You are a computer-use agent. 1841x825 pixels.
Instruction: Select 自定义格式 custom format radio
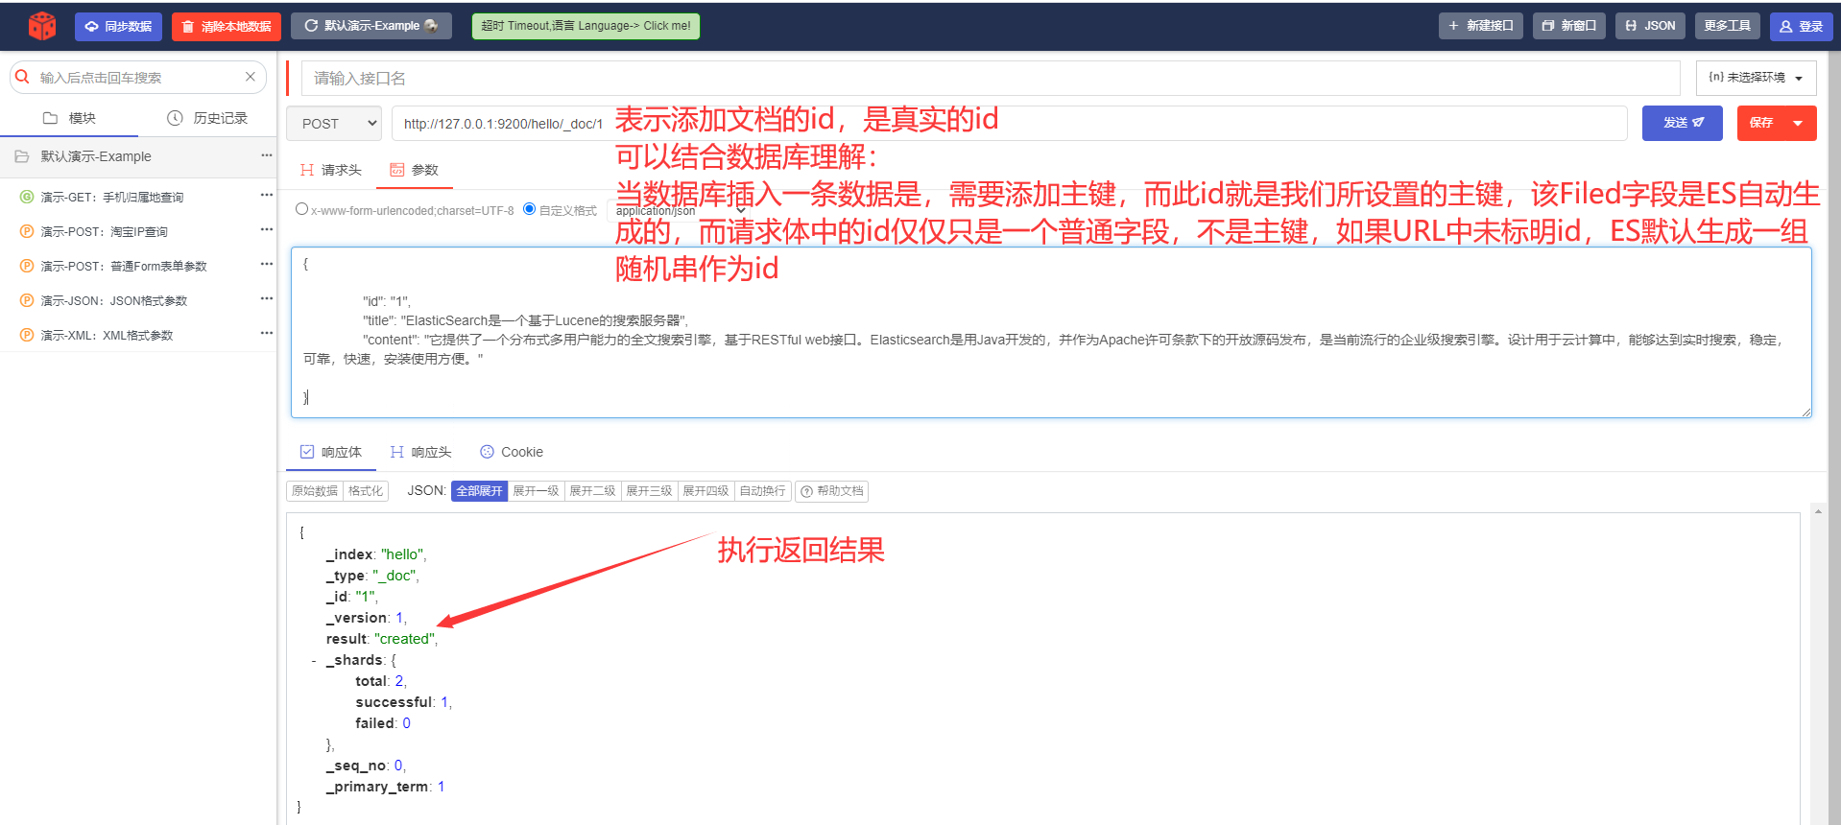point(530,209)
